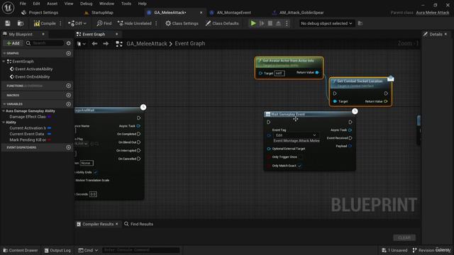The image size is (454, 255).
Task: Click the graph icon in breadcrumb
Action: (119, 44)
